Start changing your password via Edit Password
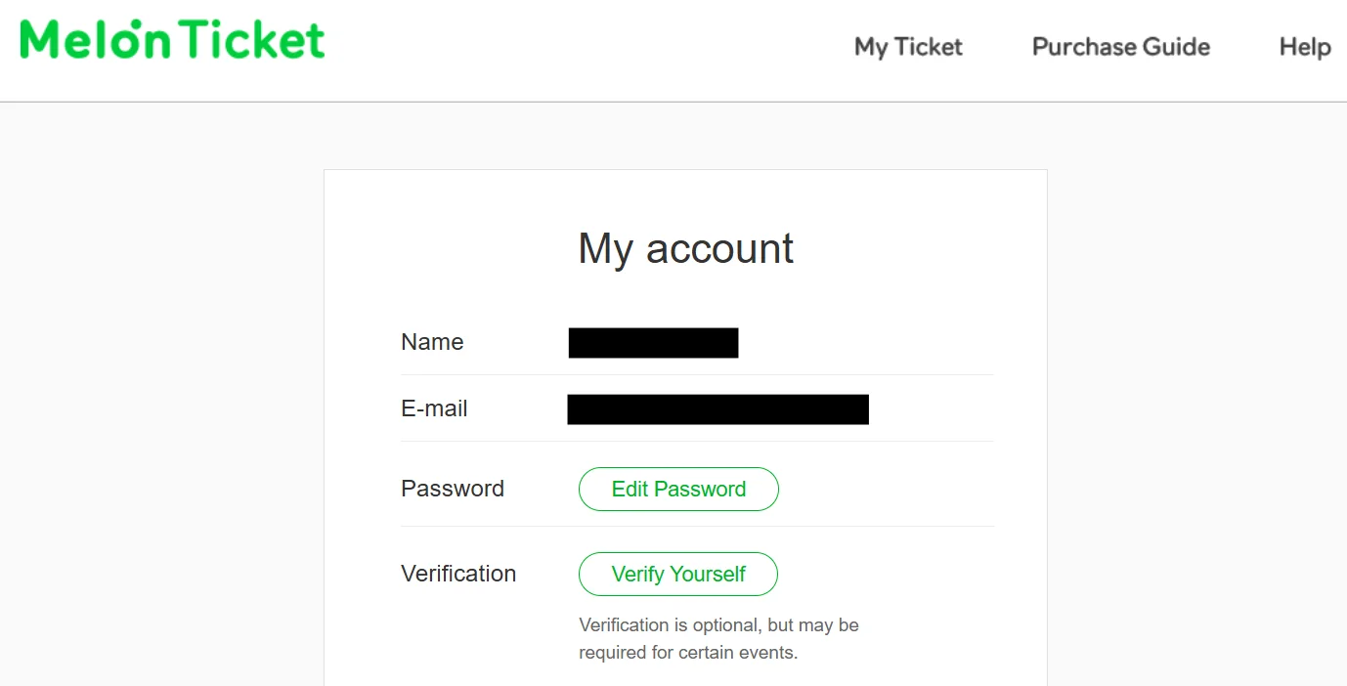 coord(678,489)
